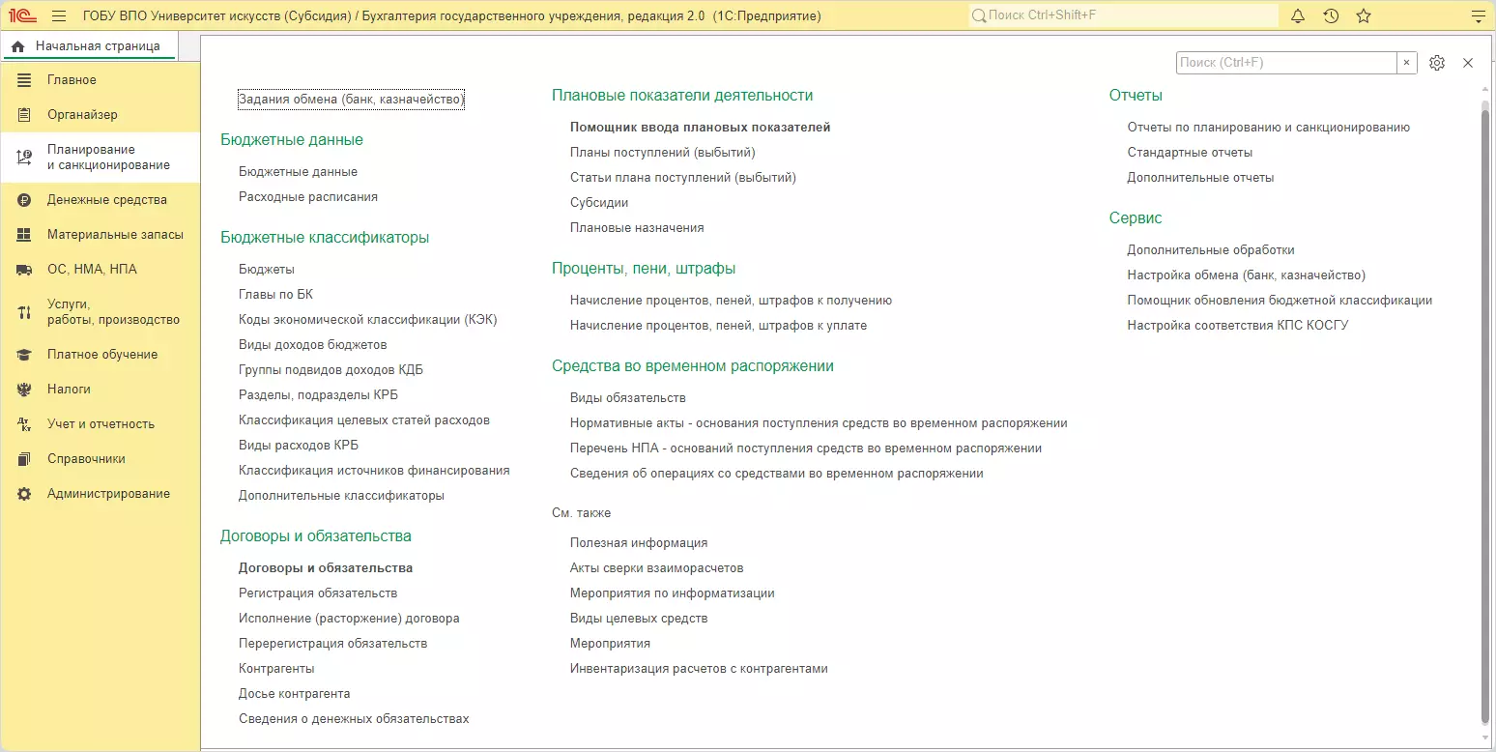Open Бюджетные данные link
The image size is (1496, 752).
(x=298, y=172)
